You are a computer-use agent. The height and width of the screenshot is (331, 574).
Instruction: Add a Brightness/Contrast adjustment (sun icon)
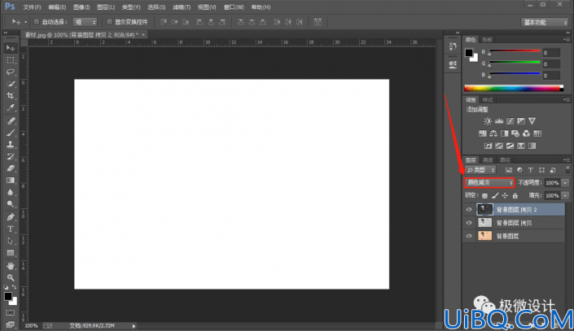488,121
